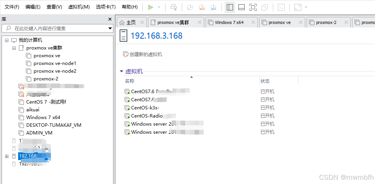
Task: Select proxmox ve集群 folder in library
Action: [44, 48]
